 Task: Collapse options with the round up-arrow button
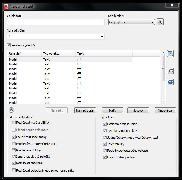point(12,110)
